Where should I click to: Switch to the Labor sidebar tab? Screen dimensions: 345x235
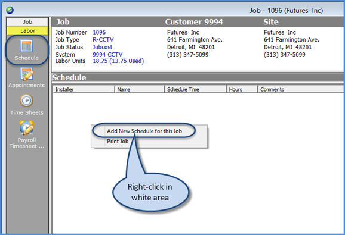tap(27, 30)
